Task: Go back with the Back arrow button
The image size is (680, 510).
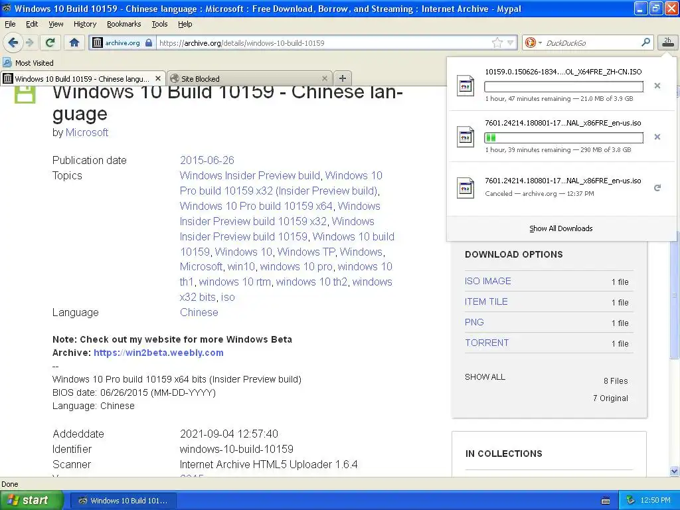Action: [x=13, y=42]
